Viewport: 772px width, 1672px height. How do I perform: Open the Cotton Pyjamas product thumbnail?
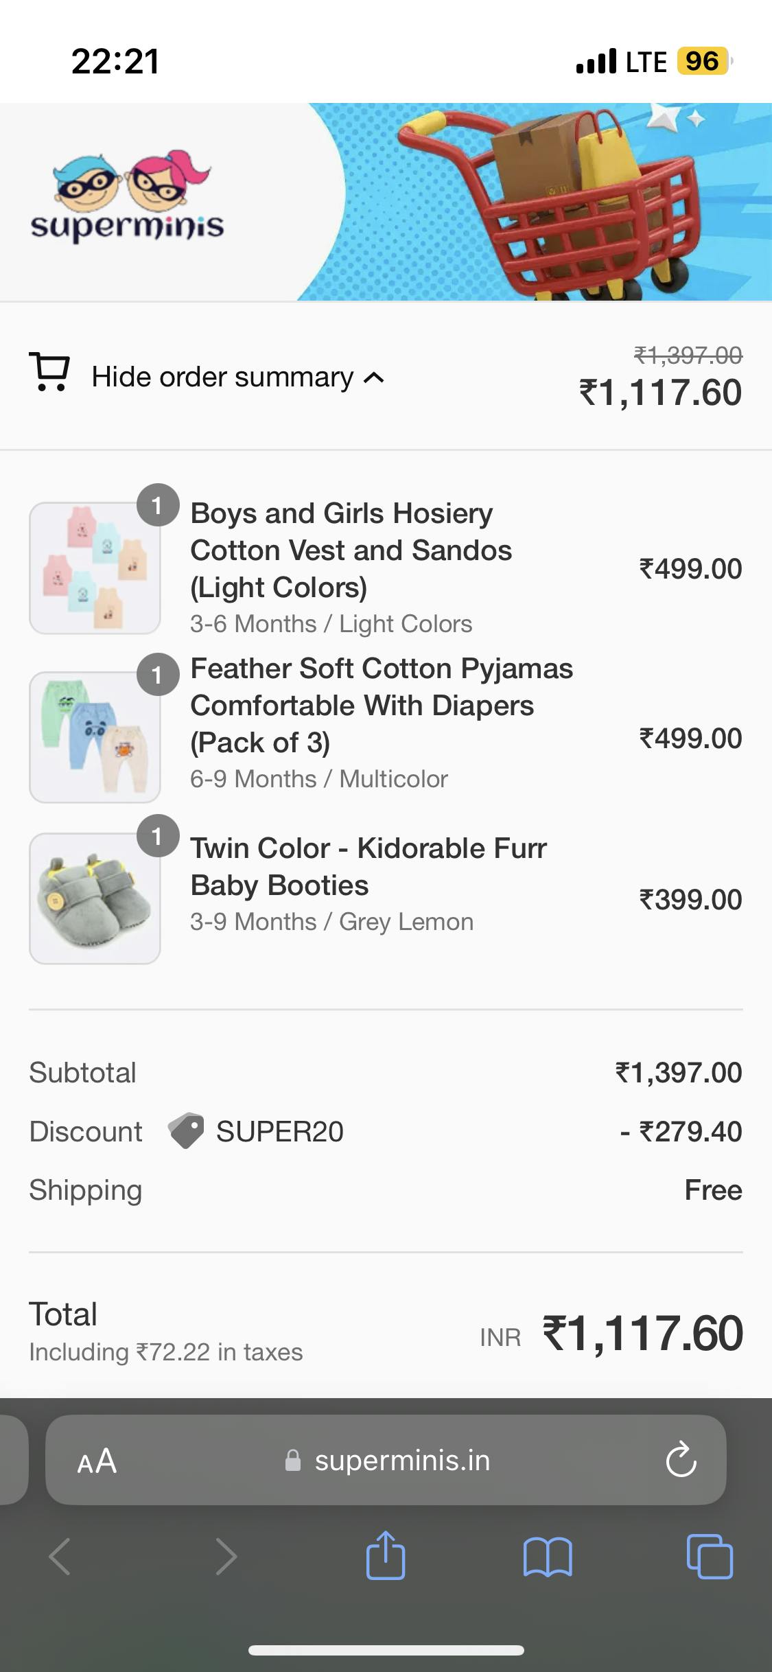pyautogui.click(x=95, y=736)
